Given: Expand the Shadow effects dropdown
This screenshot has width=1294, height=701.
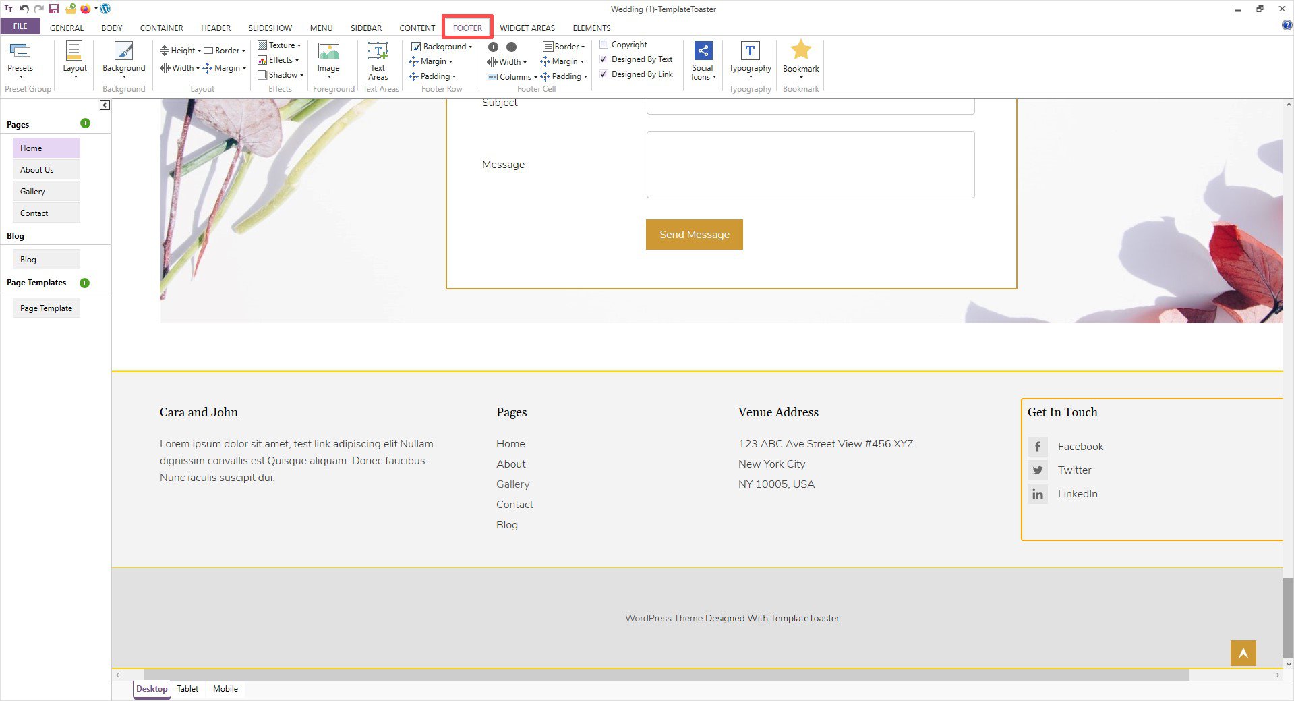Looking at the screenshot, I should coord(282,75).
